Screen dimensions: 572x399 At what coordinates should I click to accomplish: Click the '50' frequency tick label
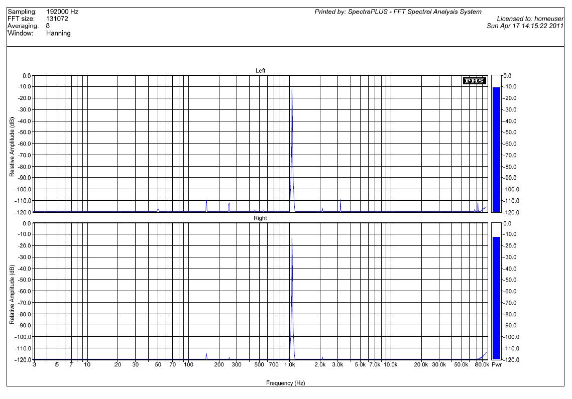[158, 365]
